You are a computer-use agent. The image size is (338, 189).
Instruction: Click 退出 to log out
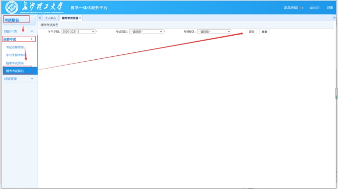pos(330,8)
